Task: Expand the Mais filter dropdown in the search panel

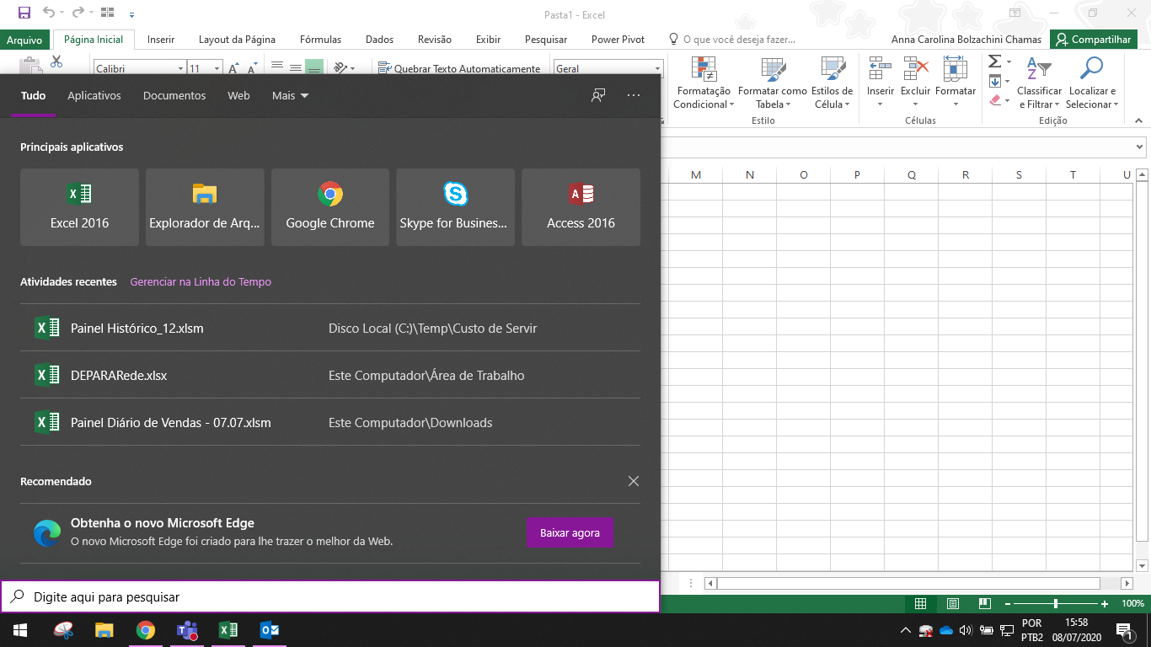Action: click(x=291, y=95)
